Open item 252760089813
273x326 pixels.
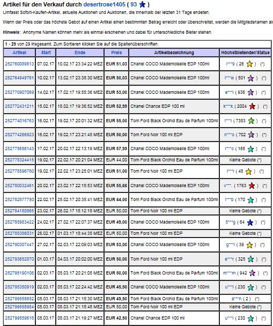19,64
